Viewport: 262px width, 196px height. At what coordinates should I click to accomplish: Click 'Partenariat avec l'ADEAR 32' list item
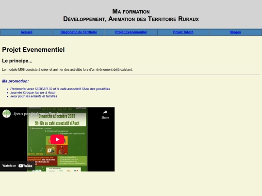(x=60, y=89)
